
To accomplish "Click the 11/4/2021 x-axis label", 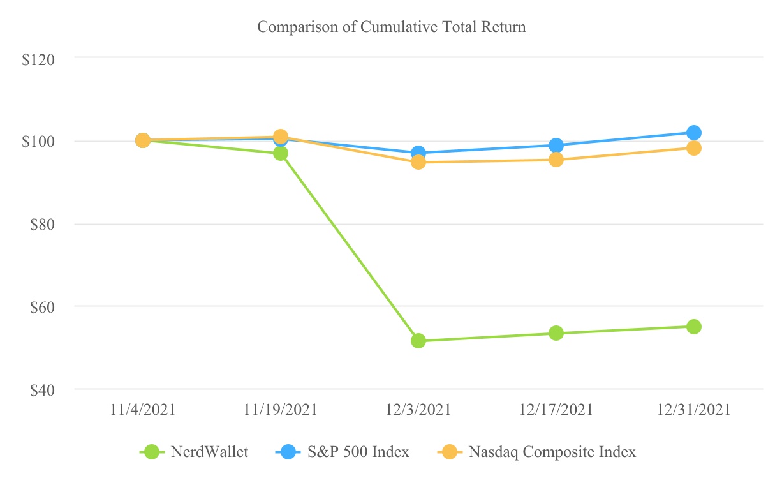I will pyautogui.click(x=143, y=410).
